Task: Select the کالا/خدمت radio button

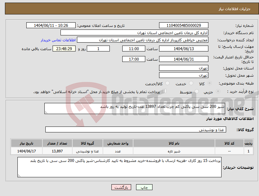Action: 168,83
